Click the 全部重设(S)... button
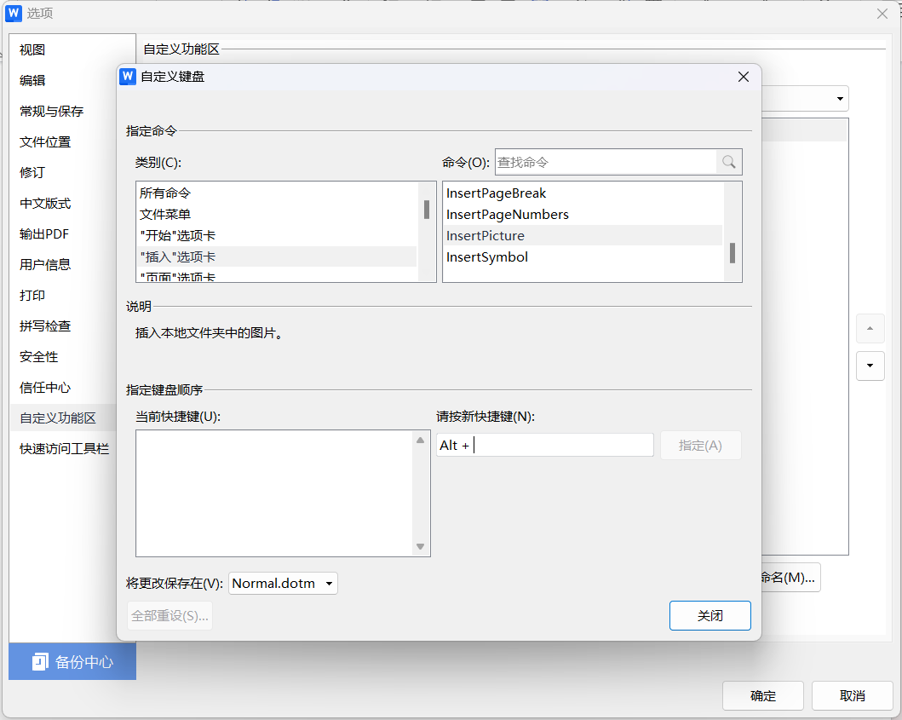 (169, 616)
